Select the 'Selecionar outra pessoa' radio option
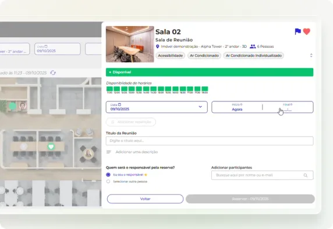The height and width of the screenshot is (229, 333). (x=108, y=181)
